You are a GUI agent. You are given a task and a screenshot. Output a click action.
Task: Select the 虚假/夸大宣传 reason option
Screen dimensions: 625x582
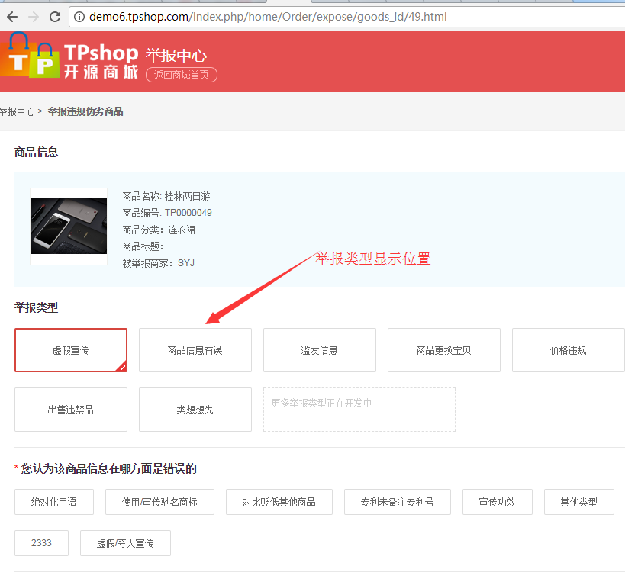[125, 543]
